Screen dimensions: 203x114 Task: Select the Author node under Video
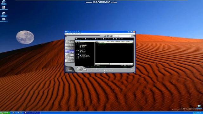[x=83, y=53]
